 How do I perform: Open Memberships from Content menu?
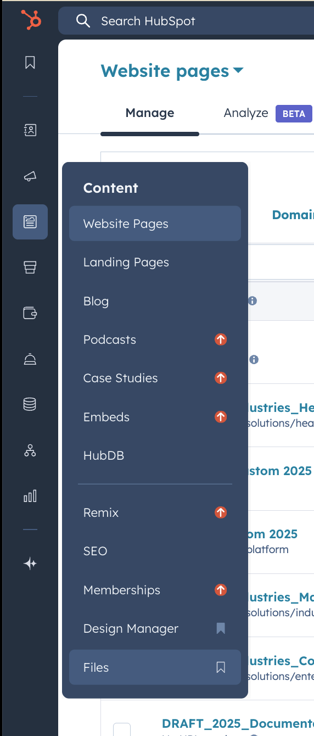[x=155, y=590]
